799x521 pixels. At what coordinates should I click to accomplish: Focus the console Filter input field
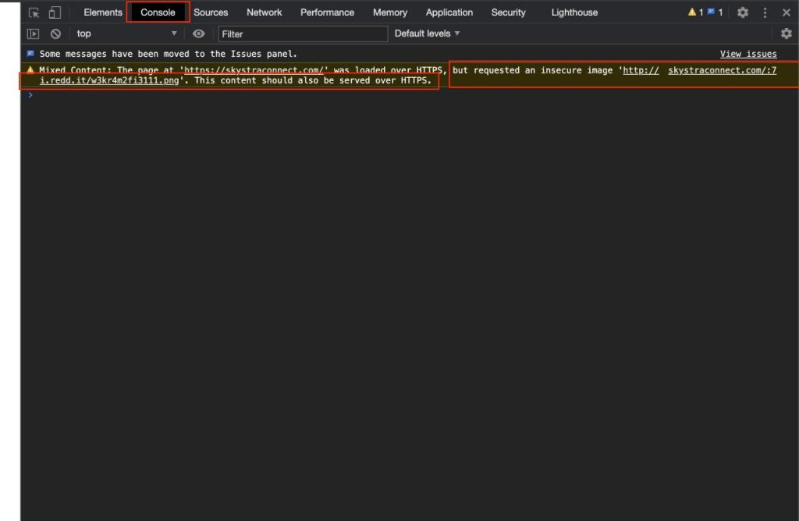point(303,34)
